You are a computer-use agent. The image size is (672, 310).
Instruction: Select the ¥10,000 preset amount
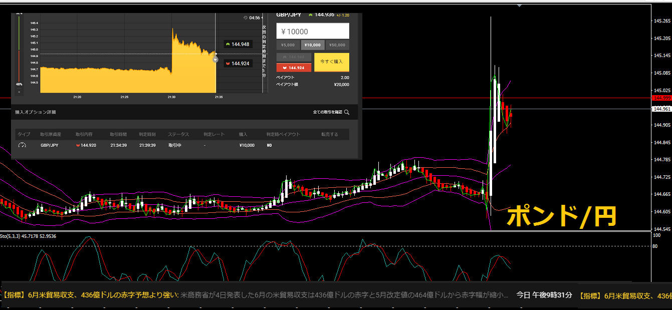point(313,45)
